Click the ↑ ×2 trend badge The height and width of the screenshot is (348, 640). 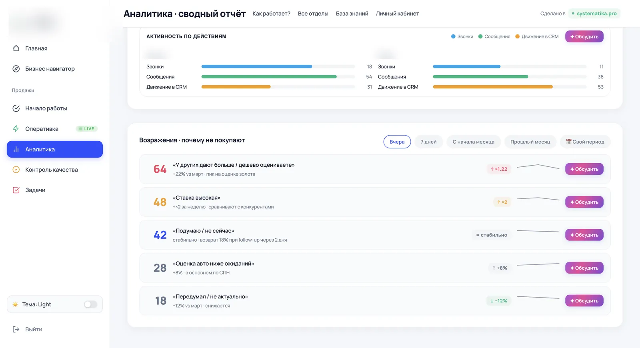pos(502,202)
